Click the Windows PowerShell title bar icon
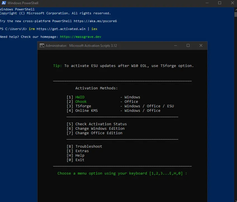 pyautogui.click(x=4, y=3)
